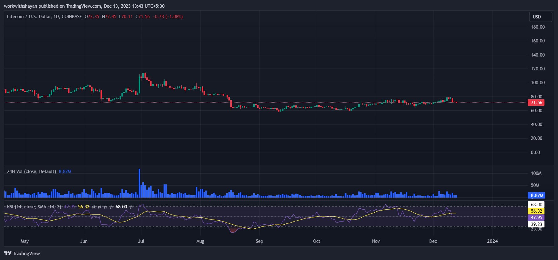The width and height of the screenshot is (558, 260).
Task: Click the close value C71.56 in legend
Action: 143,17
